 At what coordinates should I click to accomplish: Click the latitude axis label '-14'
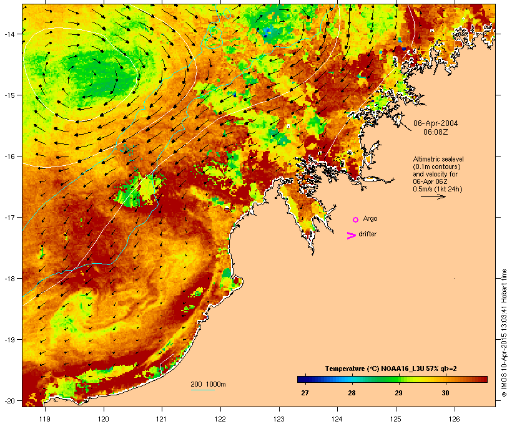coord(9,34)
